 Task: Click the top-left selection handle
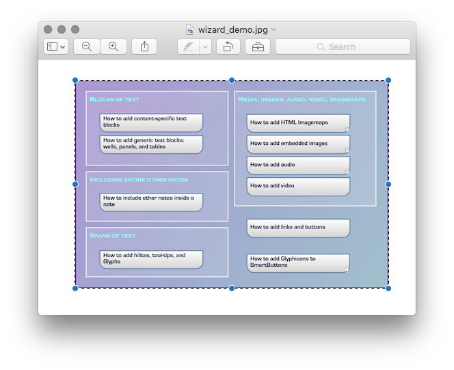click(75, 80)
